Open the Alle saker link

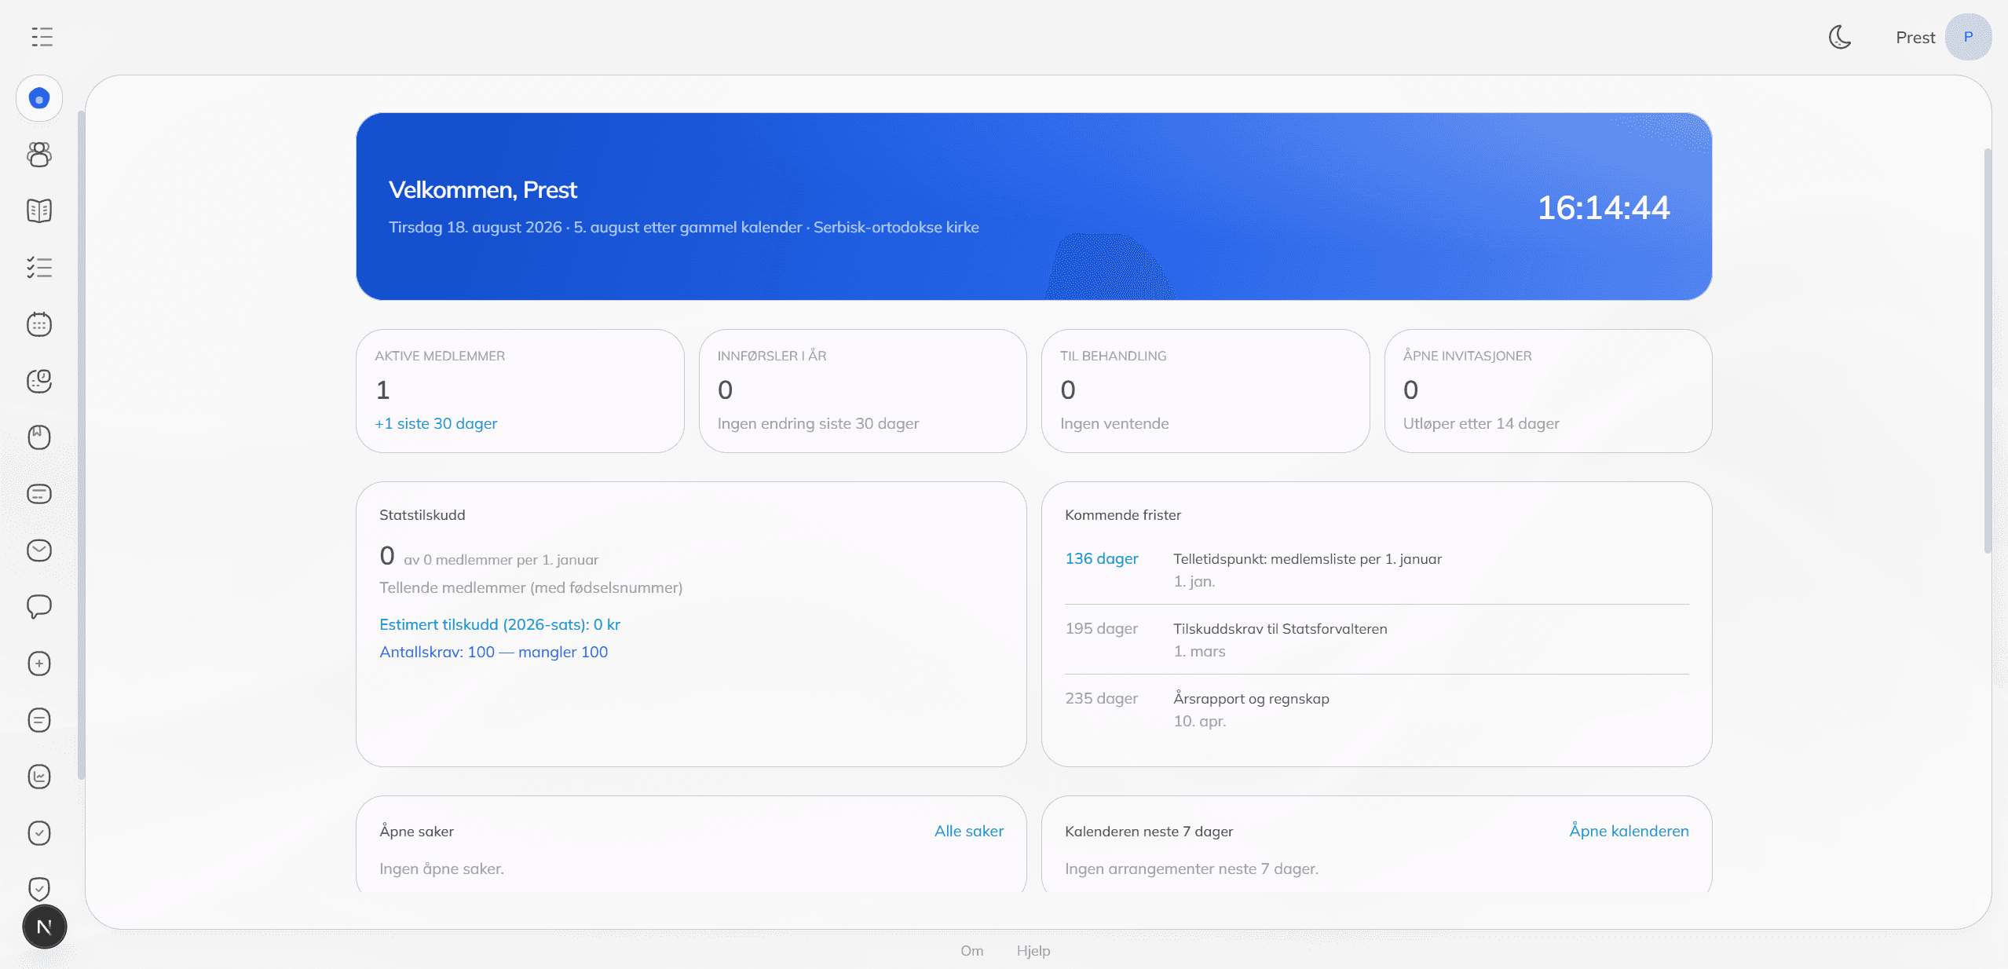(968, 831)
